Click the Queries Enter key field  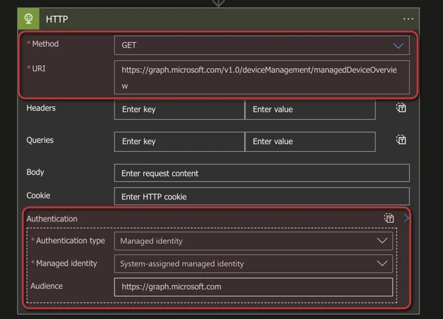[x=179, y=142]
